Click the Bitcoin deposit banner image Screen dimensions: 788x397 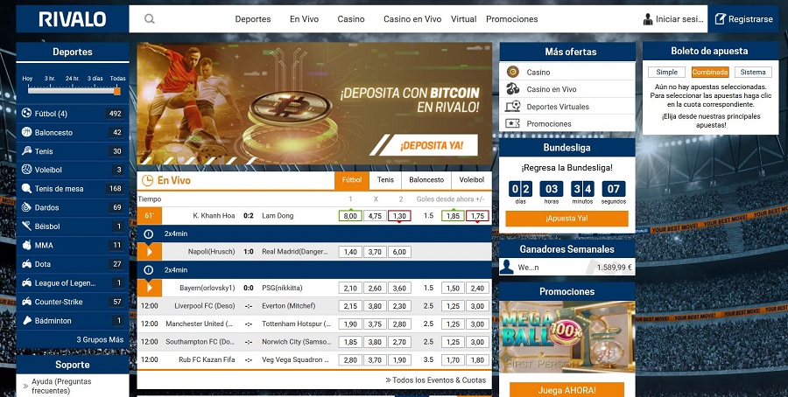[314, 103]
